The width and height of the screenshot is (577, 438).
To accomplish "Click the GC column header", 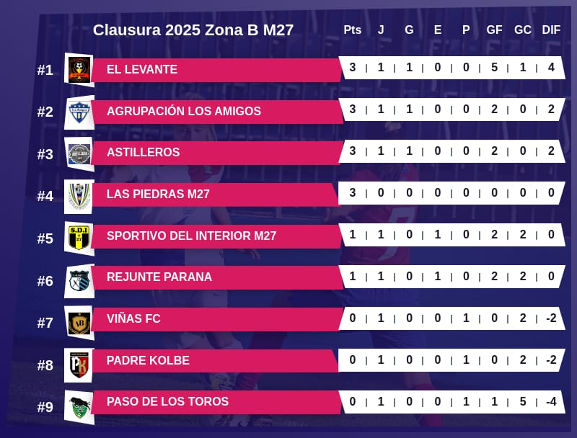I will tap(523, 30).
